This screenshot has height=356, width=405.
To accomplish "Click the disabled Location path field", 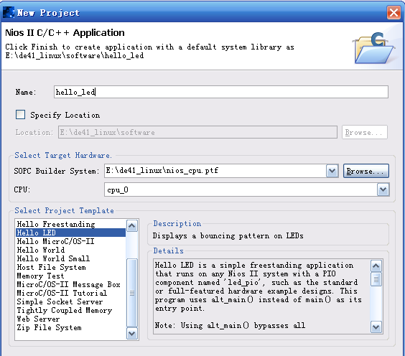I will pyautogui.click(x=197, y=132).
